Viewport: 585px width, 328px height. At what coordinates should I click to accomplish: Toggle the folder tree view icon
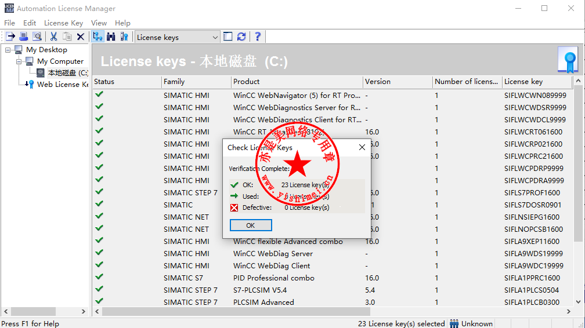(x=98, y=37)
